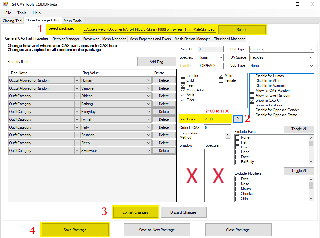Check Disable for Alien option
This screenshot has height=238, width=320.
tap(252, 81)
